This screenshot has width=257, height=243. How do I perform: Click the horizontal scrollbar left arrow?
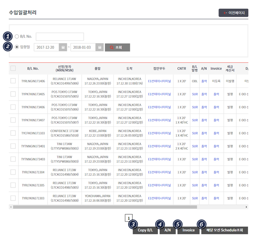(11, 207)
